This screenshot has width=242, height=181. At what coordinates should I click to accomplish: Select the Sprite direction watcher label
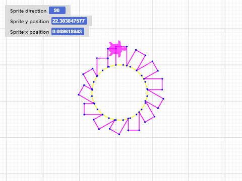[x=28, y=11]
